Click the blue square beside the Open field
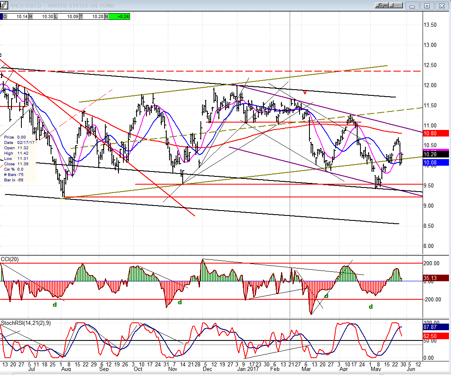This screenshot has width=451, height=375. 1,17
